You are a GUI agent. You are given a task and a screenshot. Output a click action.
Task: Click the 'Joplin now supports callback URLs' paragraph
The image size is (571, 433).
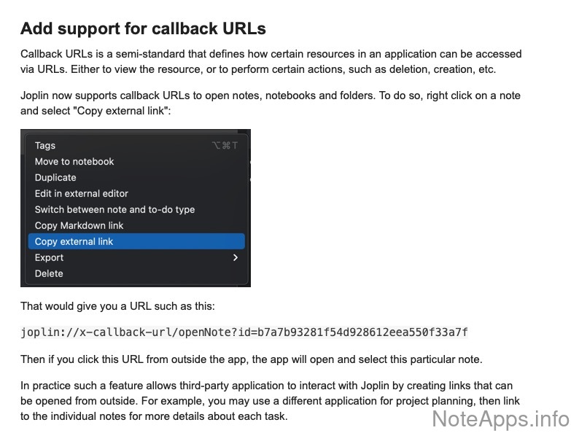point(271,104)
